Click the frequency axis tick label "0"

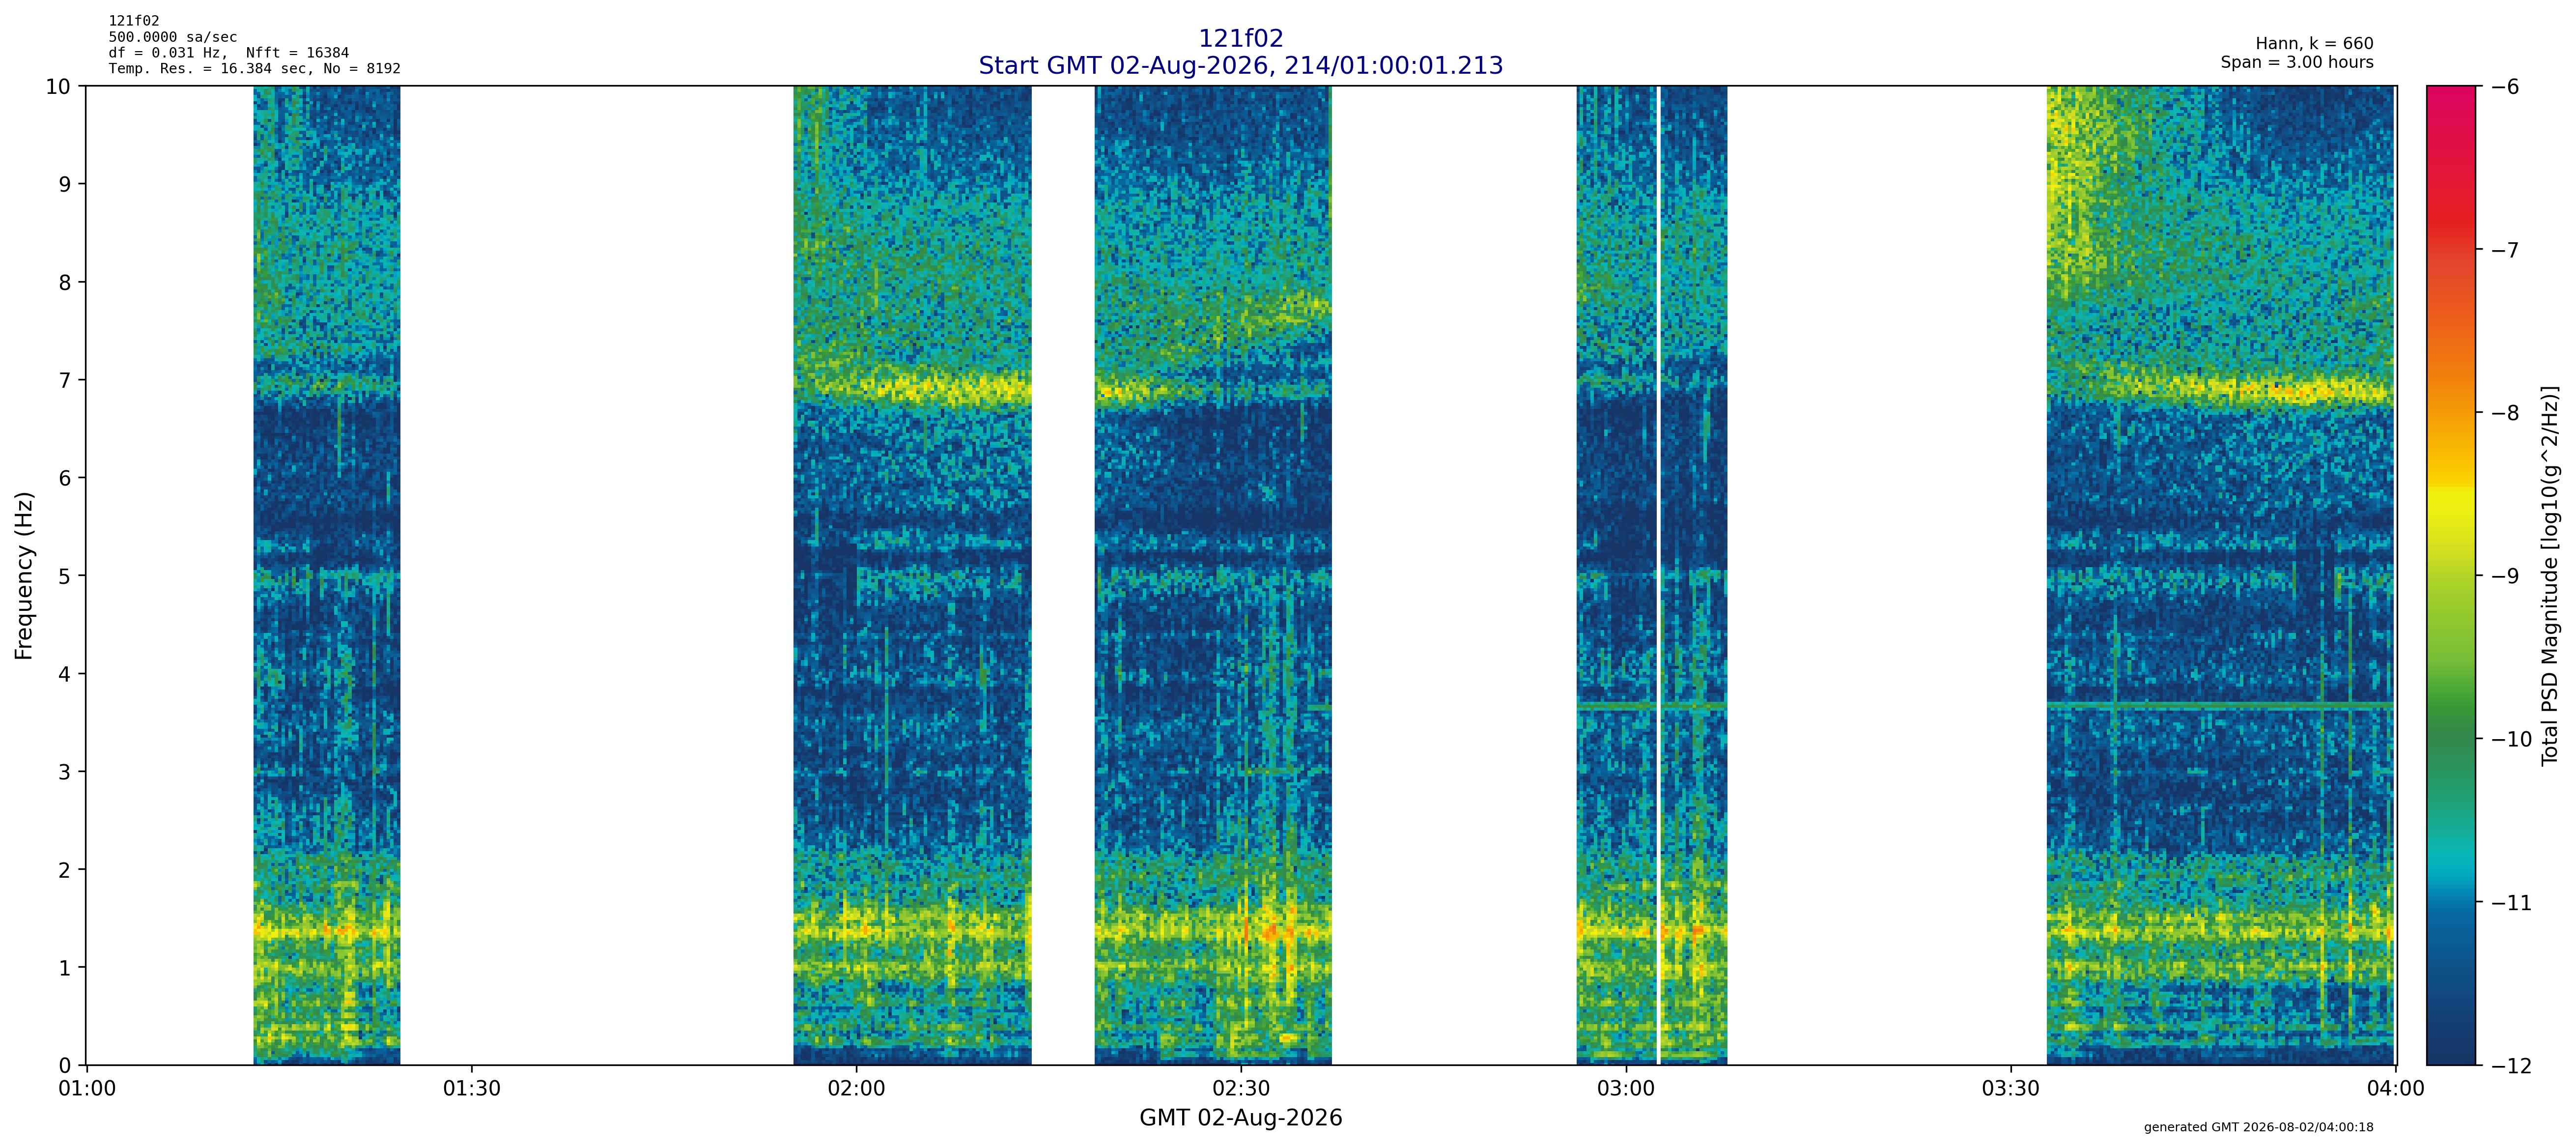coord(65,1066)
